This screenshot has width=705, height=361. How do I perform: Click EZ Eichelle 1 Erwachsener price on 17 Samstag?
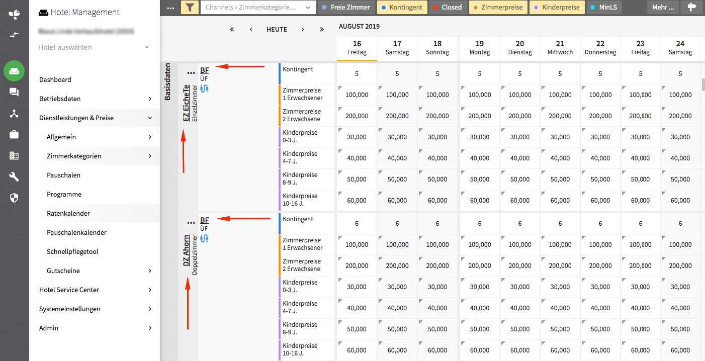[x=397, y=95]
